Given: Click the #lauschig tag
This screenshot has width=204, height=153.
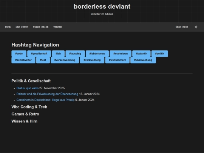Looking at the screenshot, I should (x=75, y=54).
